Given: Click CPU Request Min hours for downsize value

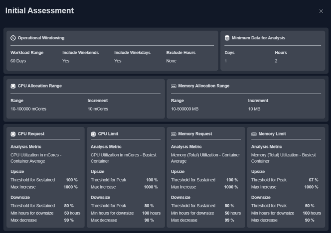Looking at the screenshot, I should pyautogui.click(x=72, y=213).
